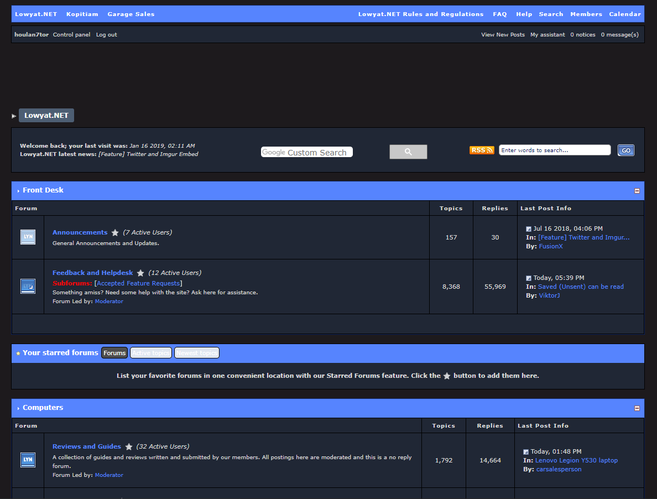This screenshot has width=657, height=499.
Task: Open the Calendar page
Action: [625, 14]
